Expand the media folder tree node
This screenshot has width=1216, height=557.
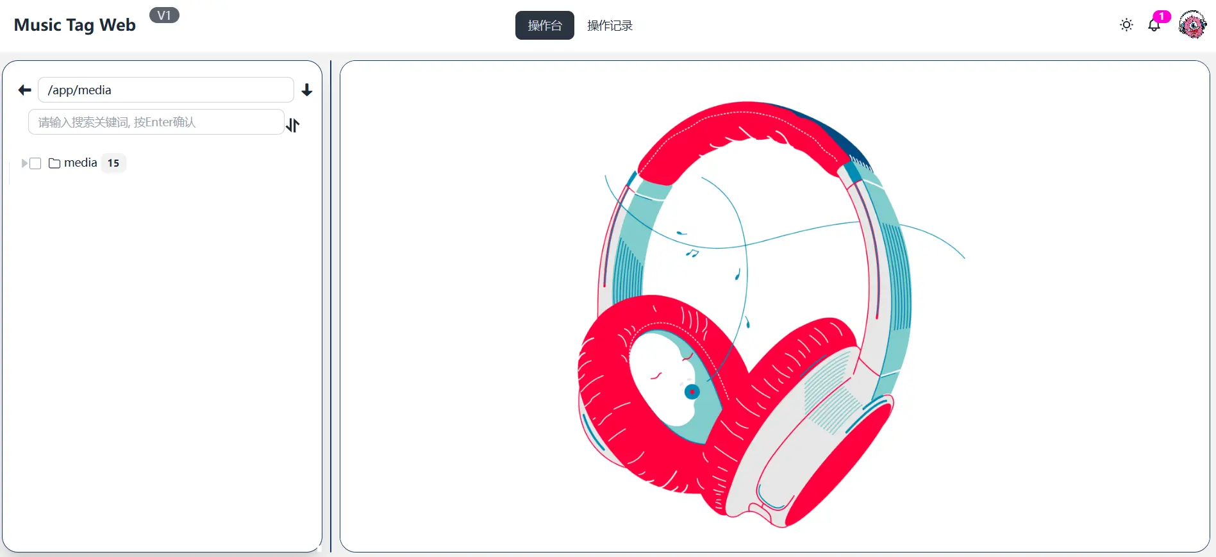pyautogui.click(x=24, y=163)
